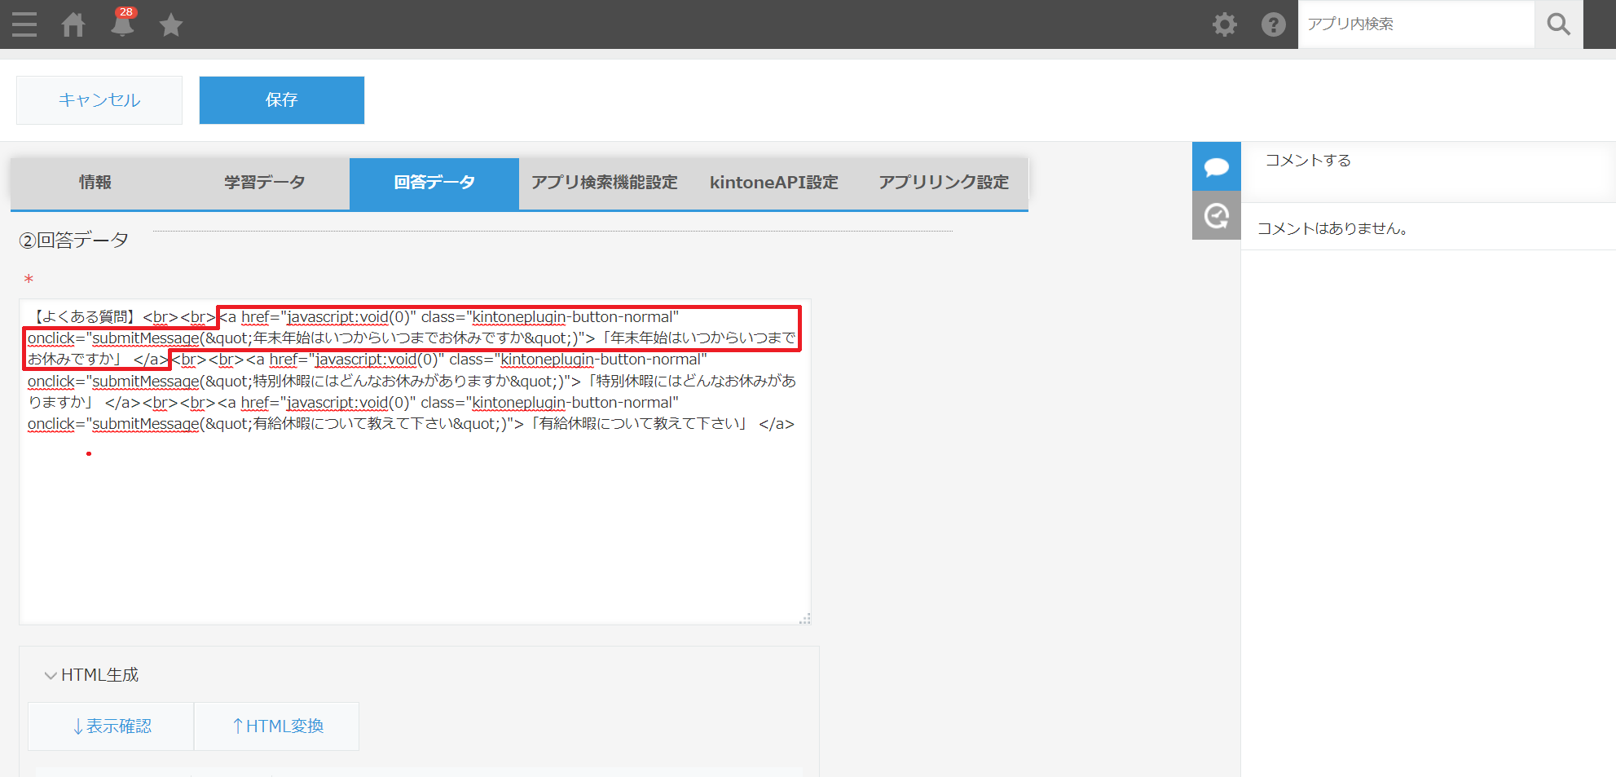
Task: Open notifications bell with 28 badge
Action: (122, 24)
